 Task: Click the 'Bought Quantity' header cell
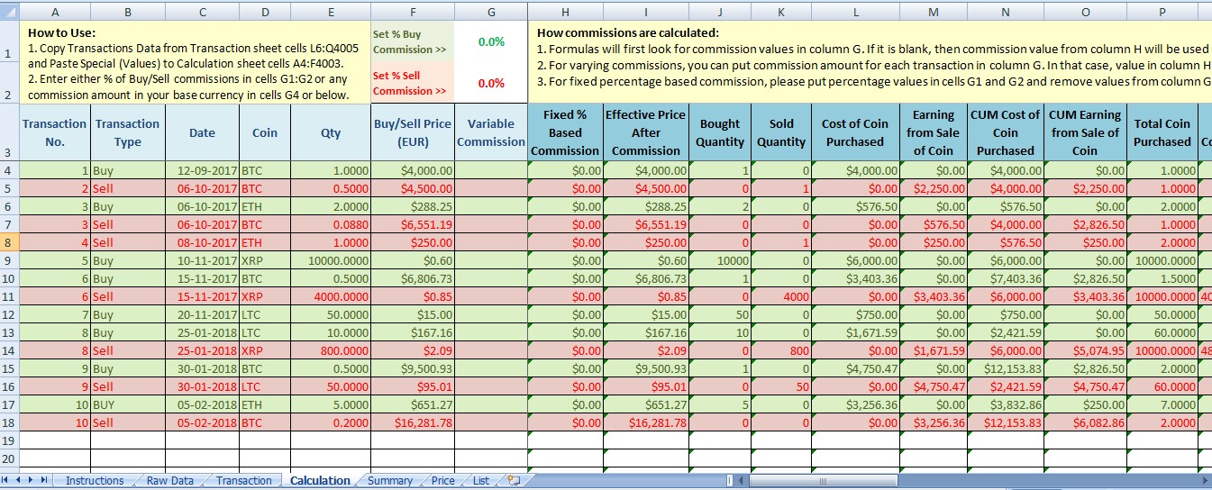tap(720, 132)
